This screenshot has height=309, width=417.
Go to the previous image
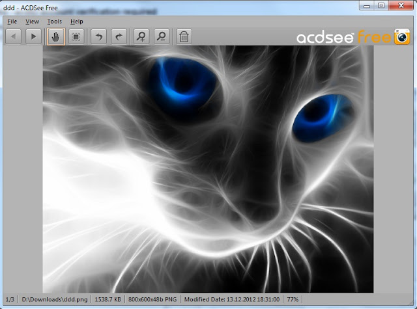[x=13, y=36]
